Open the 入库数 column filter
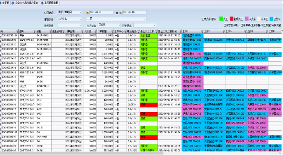This screenshot has height=155, width=283. pos(96,31)
